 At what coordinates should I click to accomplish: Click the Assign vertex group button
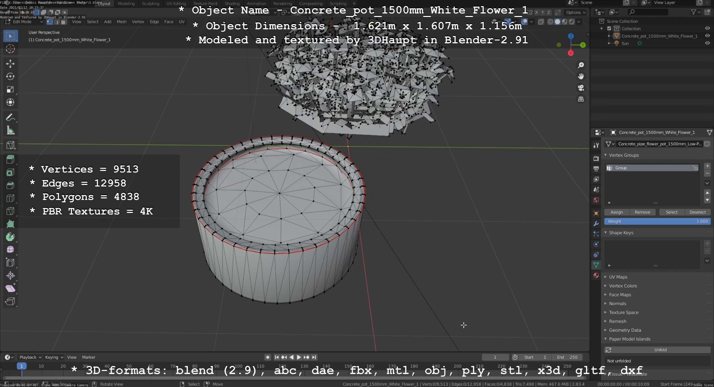click(617, 212)
